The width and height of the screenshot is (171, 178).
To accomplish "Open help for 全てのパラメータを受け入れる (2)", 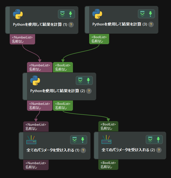I will click(159, 150).
